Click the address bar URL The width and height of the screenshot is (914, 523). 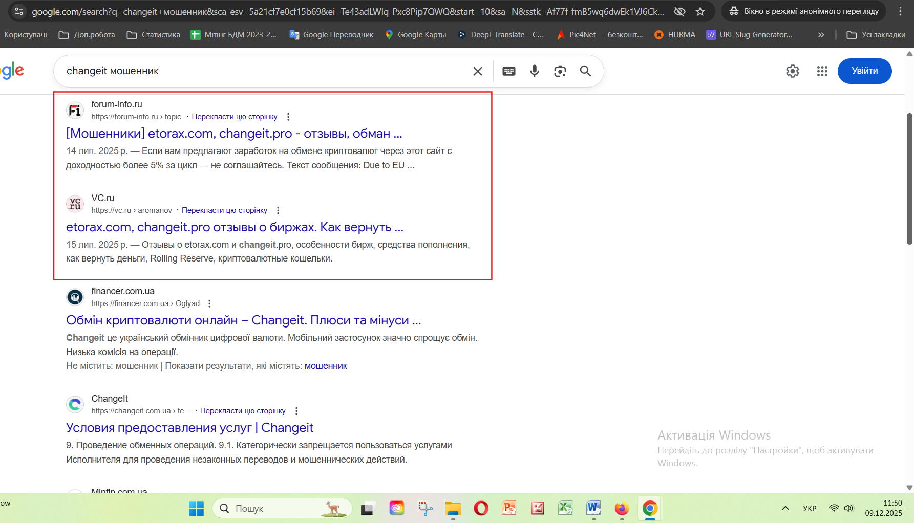click(348, 11)
